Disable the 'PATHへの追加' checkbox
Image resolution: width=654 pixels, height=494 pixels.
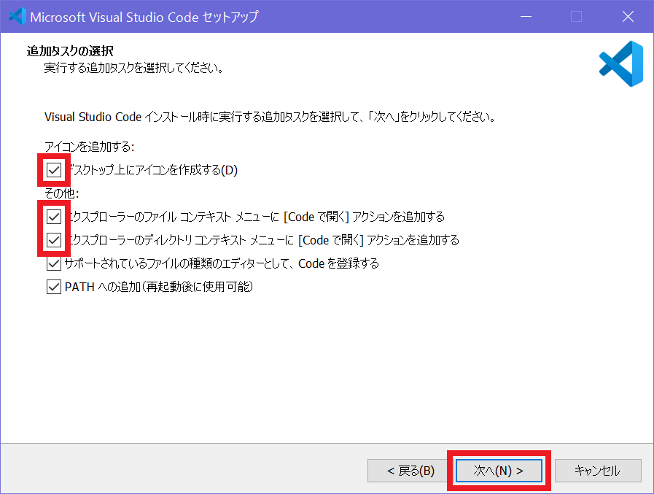point(53,287)
